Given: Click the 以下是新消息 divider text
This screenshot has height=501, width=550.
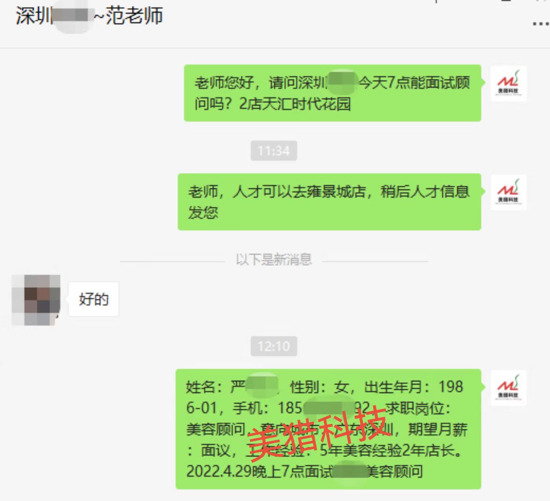Looking at the screenshot, I should point(274,260).
